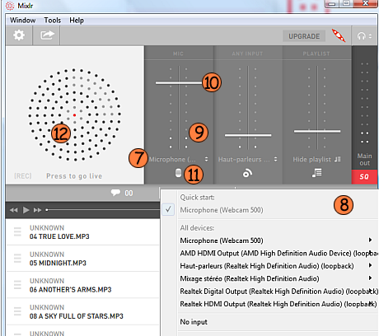Open the Microphone input device dropdown

pos(179,159)
